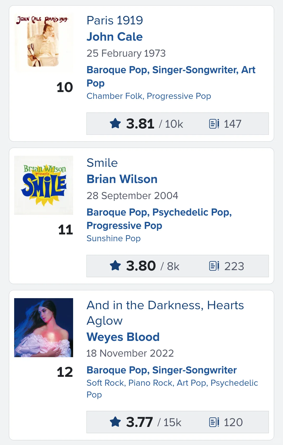This screenshot has height=445, width=283.
Task: Open the Brian Wilson Smile album cover
Action: [x=43, y=185]
